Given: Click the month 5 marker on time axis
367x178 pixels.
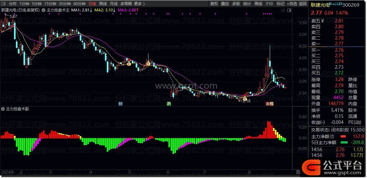Looking at the screenshot, I should coord(130,172).
